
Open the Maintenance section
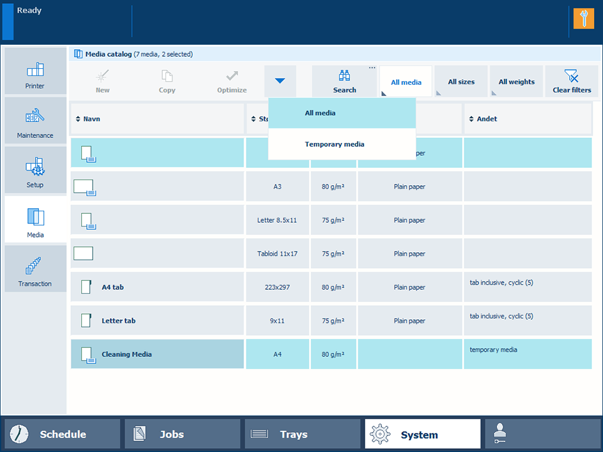35,121
